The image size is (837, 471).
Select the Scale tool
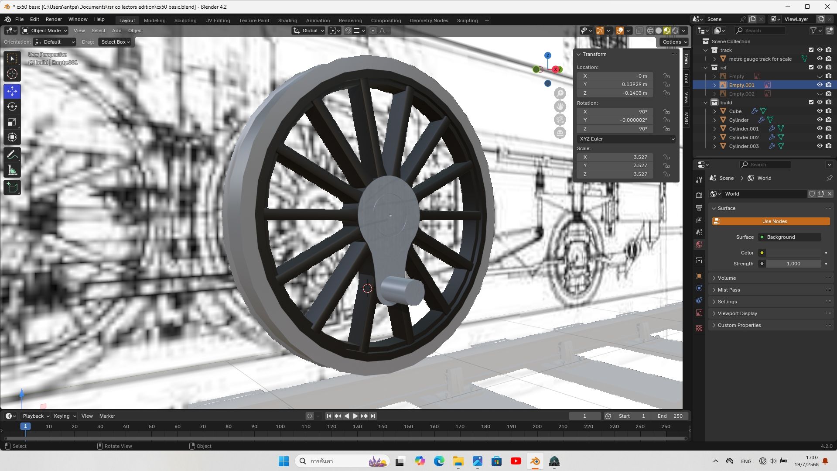[x=12, y=122]
